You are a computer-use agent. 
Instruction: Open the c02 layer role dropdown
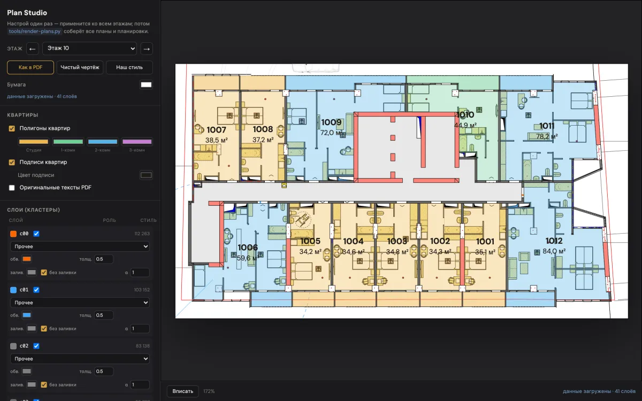coord(80,359)
